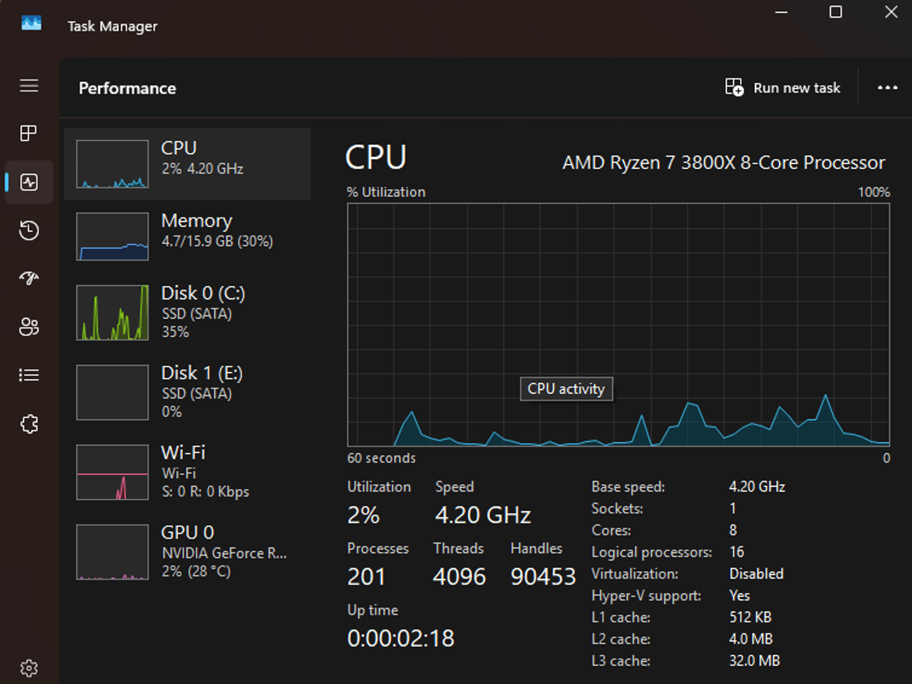
Task: Click the CPU utilization graph
Action: pos(619,325)
